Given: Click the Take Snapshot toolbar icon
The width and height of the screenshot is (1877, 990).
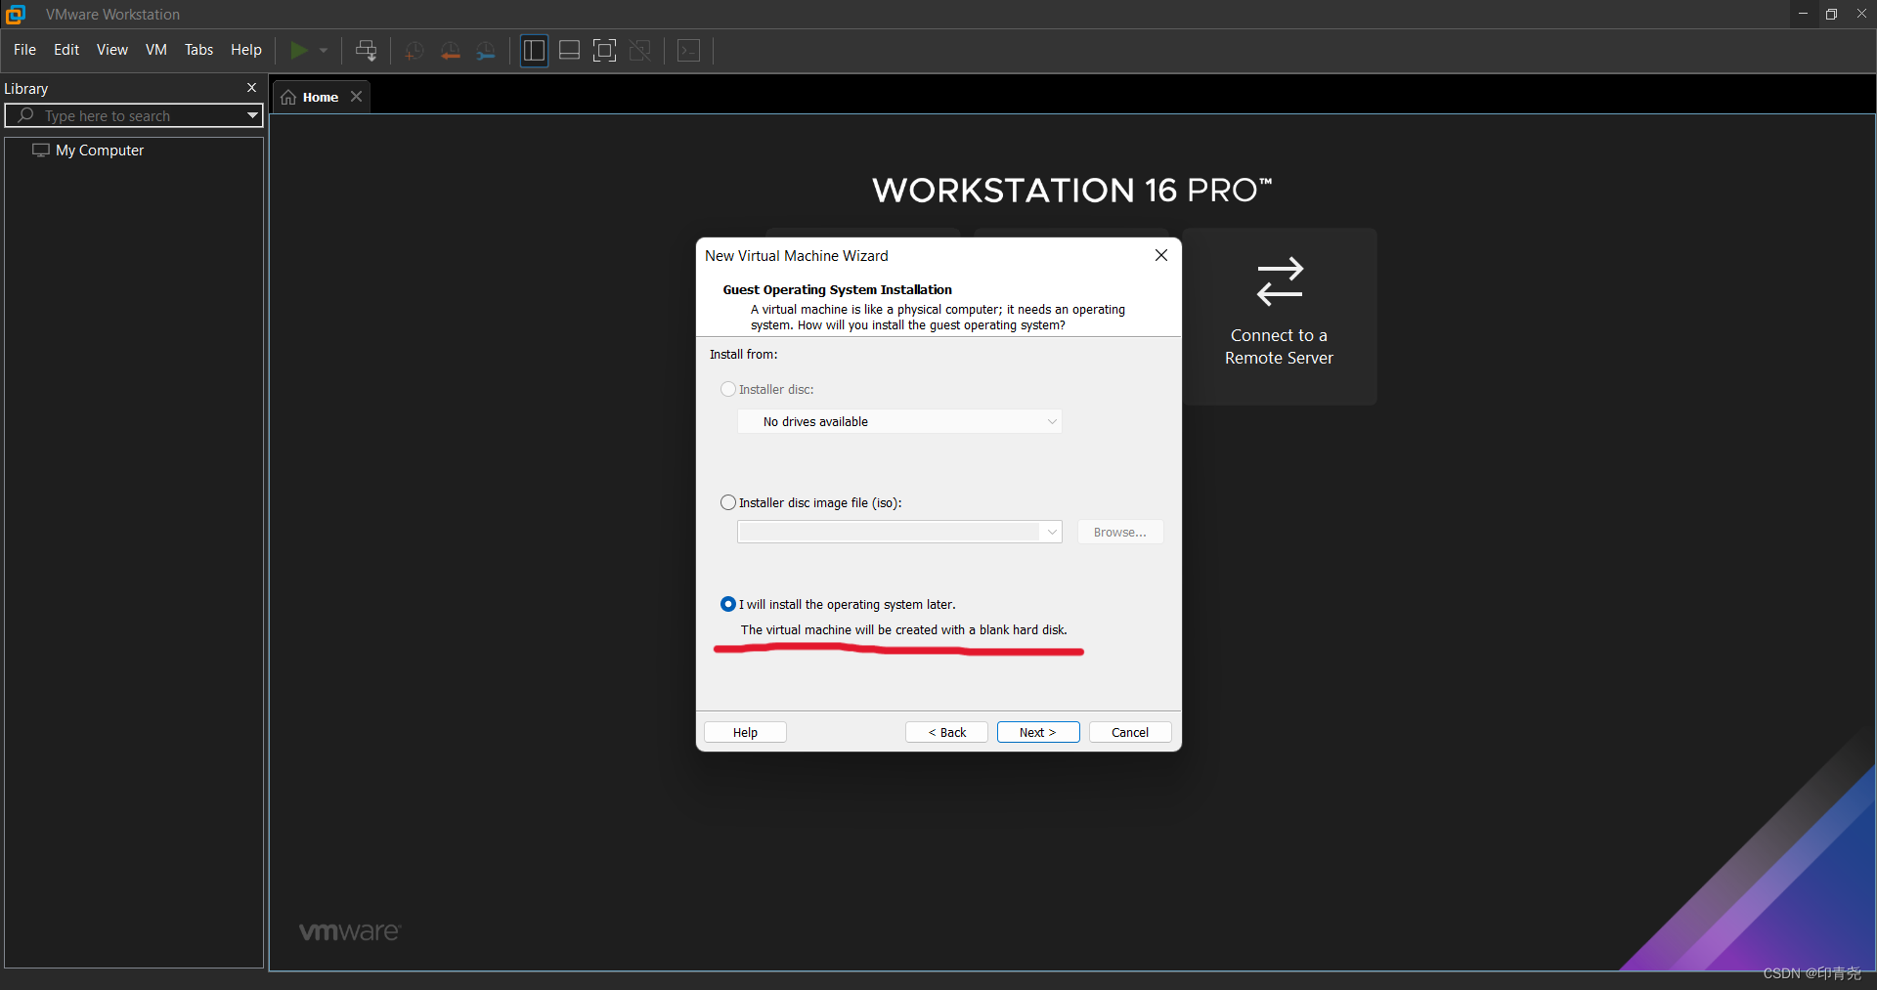Looking at the screenshot, I should point(414,51).
